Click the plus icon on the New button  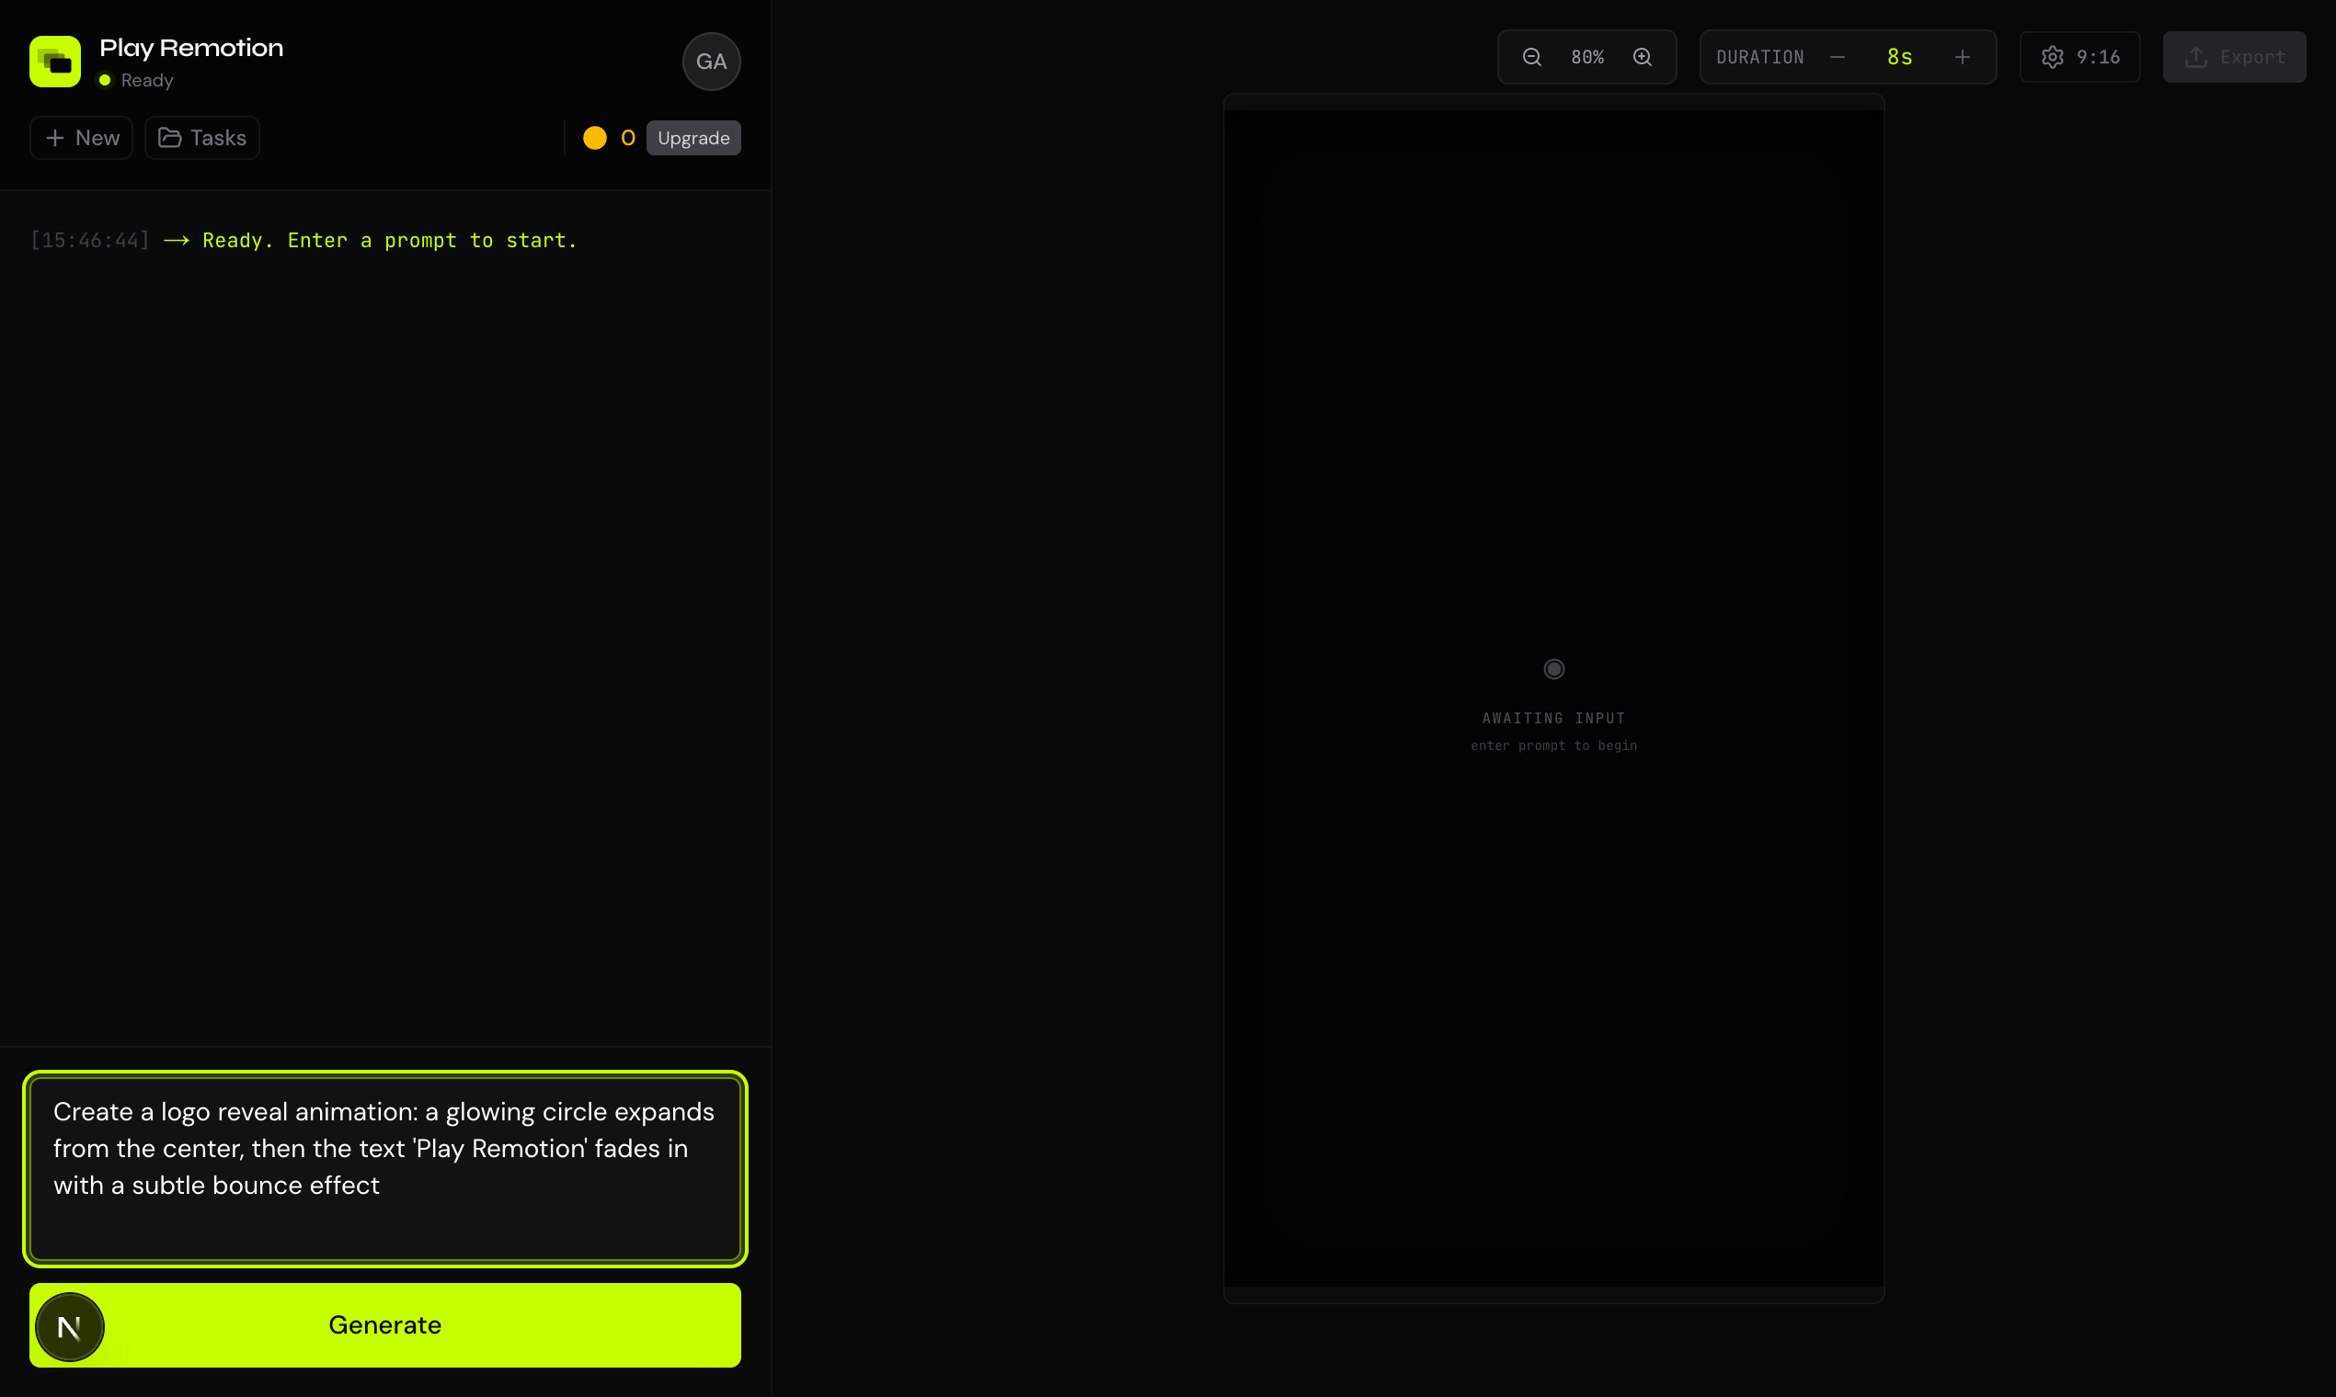tap(56, 138)
